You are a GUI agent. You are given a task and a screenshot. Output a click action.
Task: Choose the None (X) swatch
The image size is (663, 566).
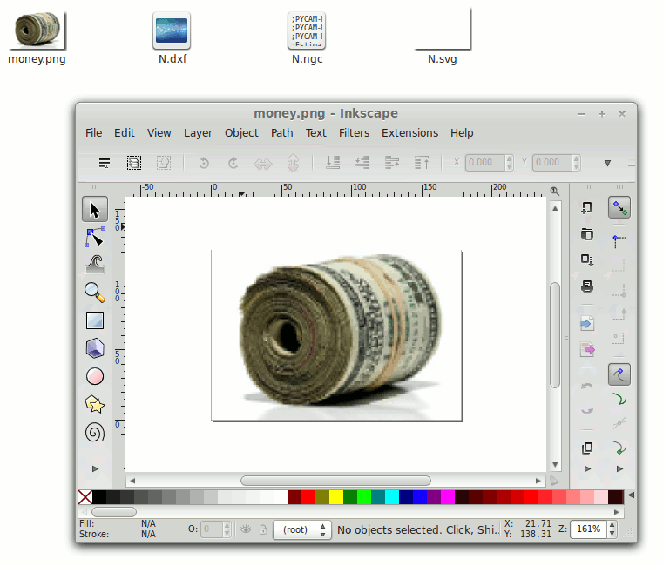click(x=85, y=497)
